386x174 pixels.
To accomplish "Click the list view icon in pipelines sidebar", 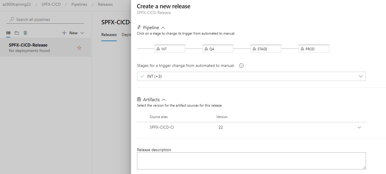I will click(x=8, y=33).
